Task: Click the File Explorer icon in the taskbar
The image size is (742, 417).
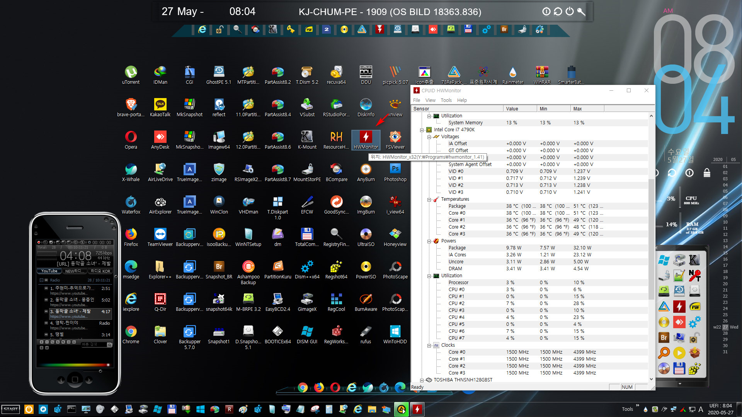Action: [x=372, y=409]
